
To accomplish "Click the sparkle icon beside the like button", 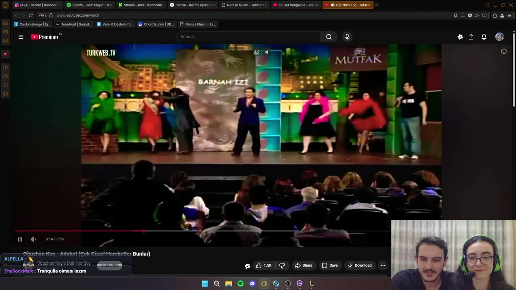I will click(x=248, y=266).
